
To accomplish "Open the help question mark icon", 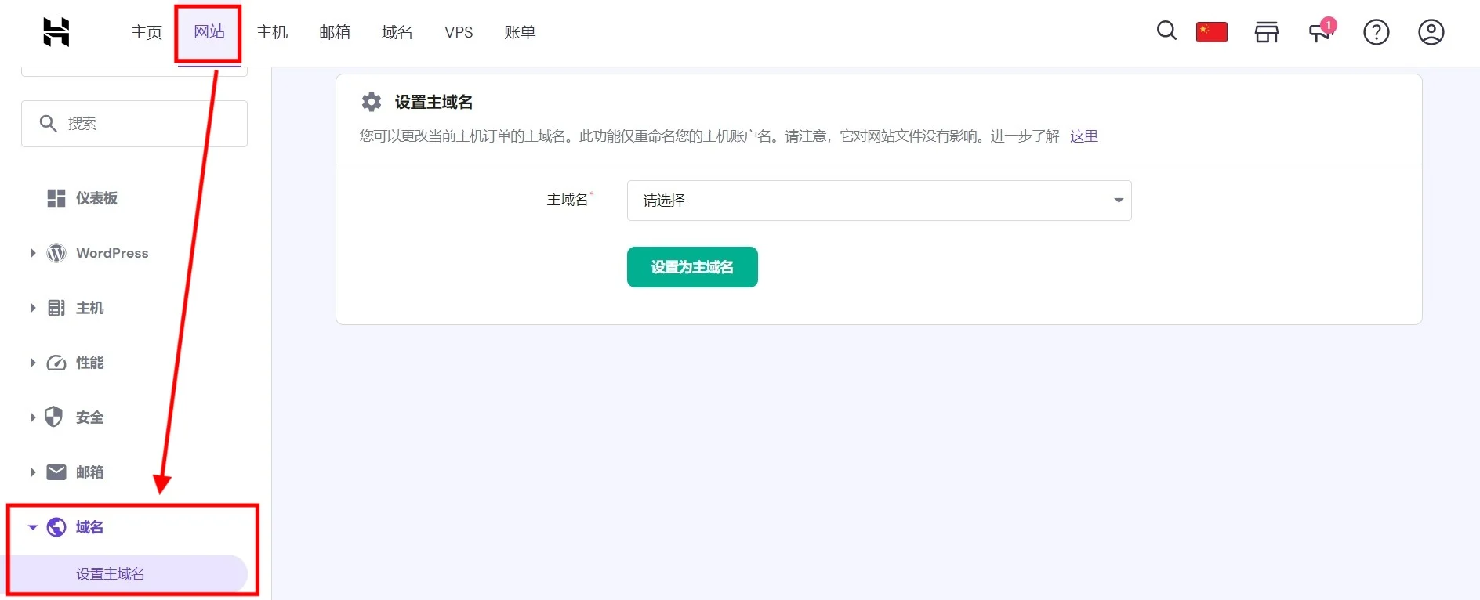I will 1376,32.
